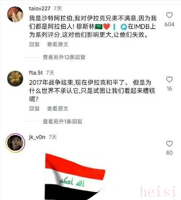View original text of taiov227's comment

click(58, 44)
